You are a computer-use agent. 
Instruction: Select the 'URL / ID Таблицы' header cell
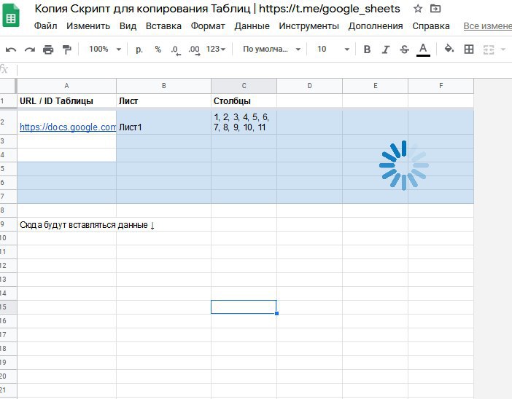click(x=66, y=100)
